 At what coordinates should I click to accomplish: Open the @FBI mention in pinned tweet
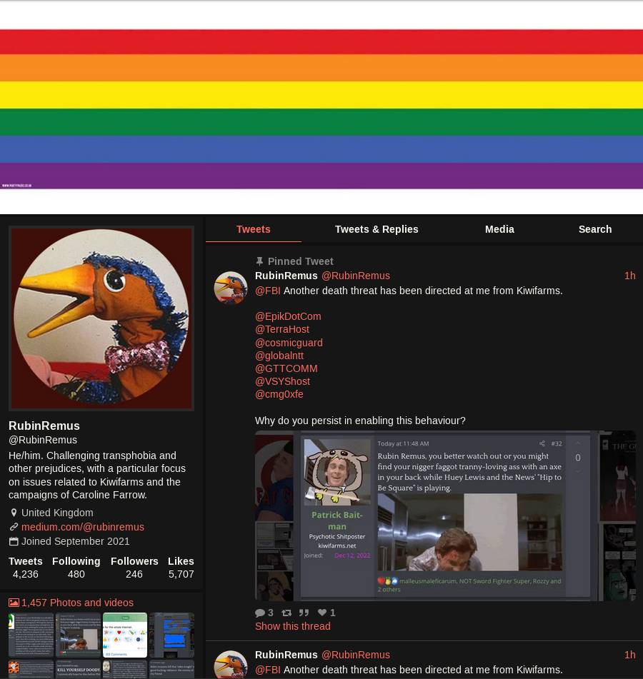[267, 291]
